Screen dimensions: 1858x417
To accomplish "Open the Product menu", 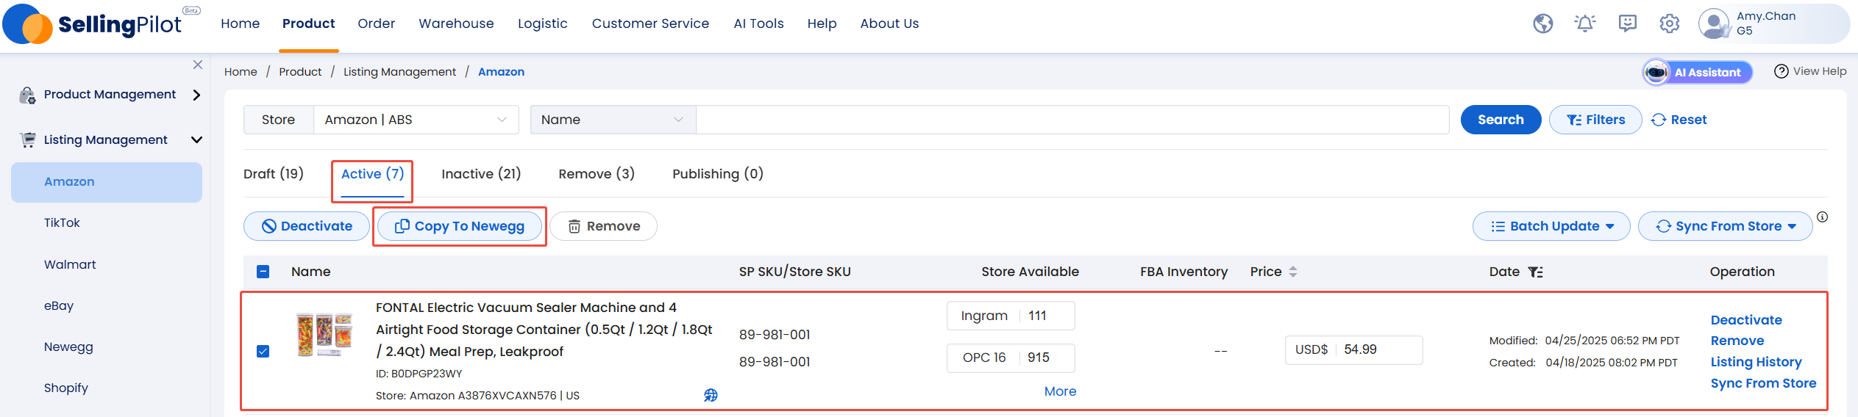I will 308,23.
